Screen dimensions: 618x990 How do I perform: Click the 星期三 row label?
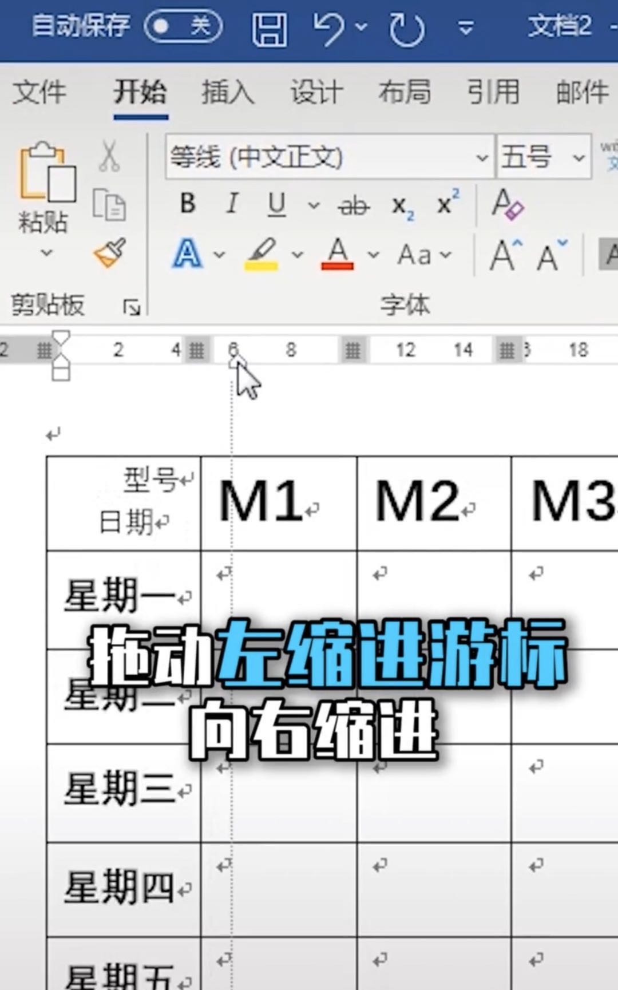(x=119, y=789)
